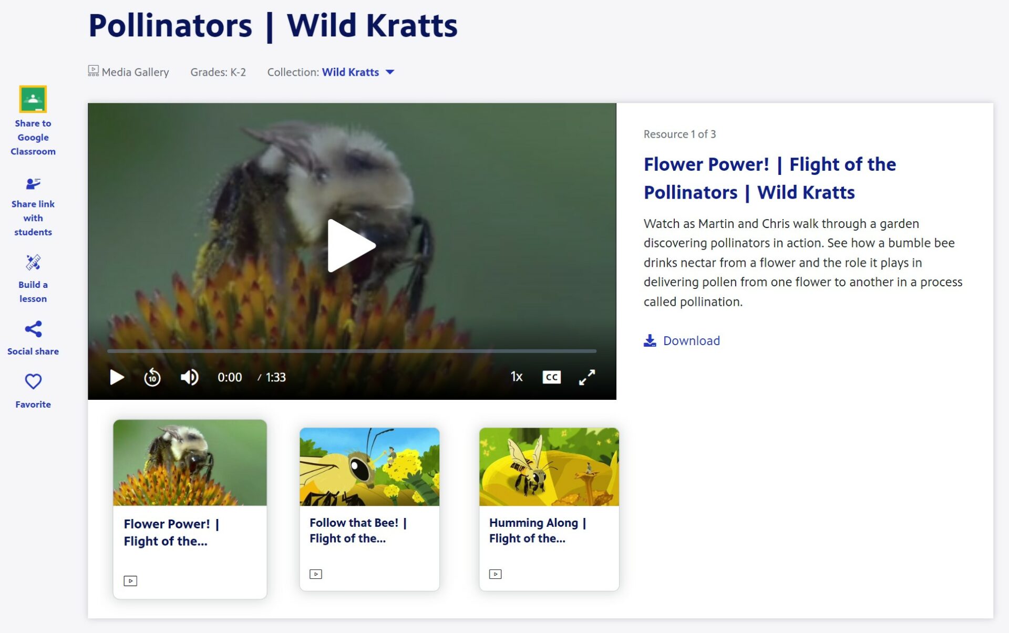Open the Build a lesson tool icon

pos(33,262)
